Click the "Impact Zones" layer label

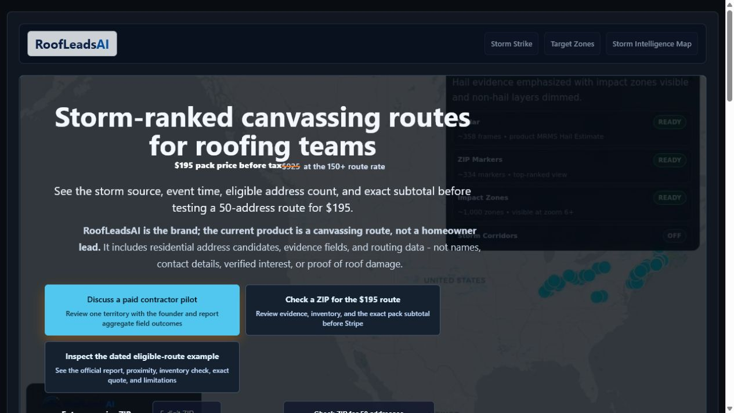(483, 198)
